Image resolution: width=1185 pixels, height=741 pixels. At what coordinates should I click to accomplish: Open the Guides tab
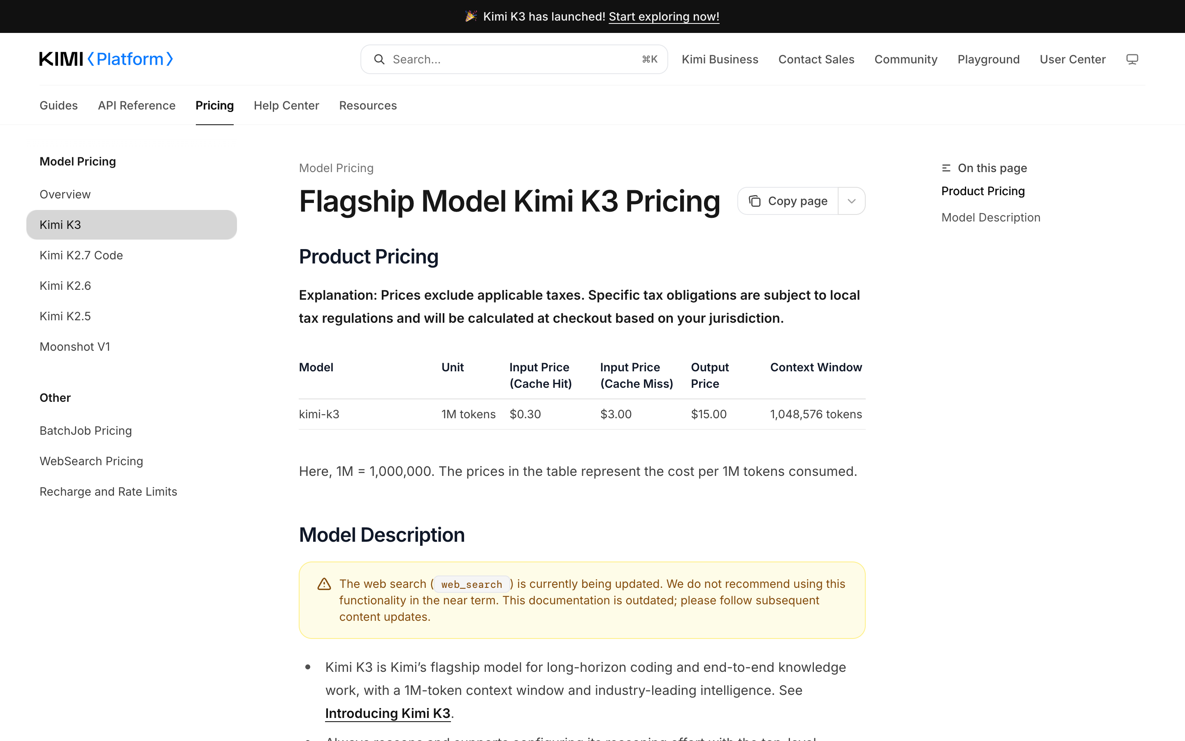pos(59,105)
